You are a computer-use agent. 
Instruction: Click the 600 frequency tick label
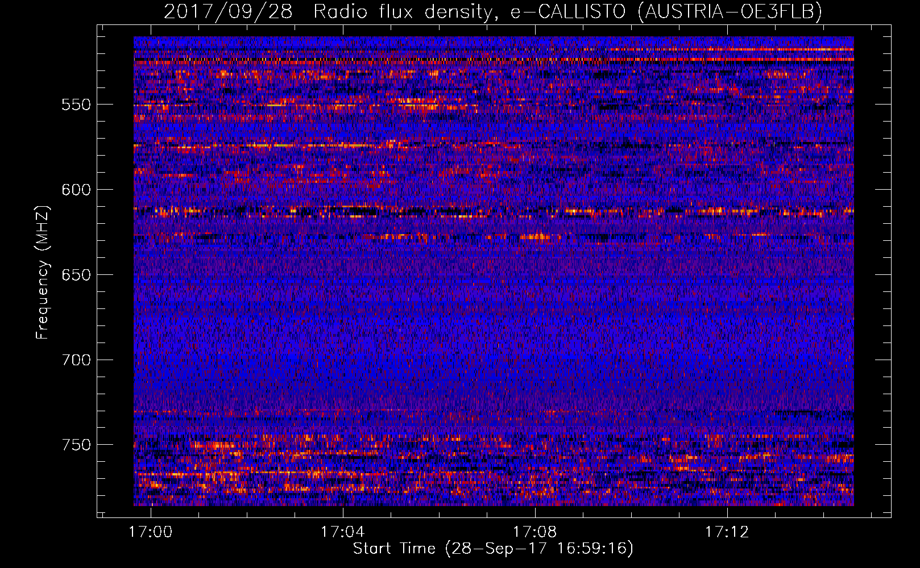point(76,190)
